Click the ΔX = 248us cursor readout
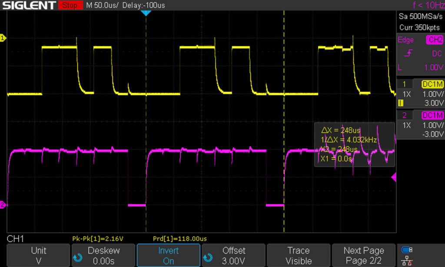 pyautogui.click(x=341, y=130)
